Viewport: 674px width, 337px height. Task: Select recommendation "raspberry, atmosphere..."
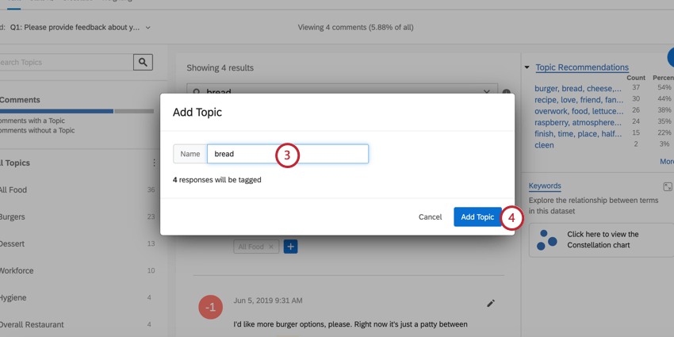(578, 123)
